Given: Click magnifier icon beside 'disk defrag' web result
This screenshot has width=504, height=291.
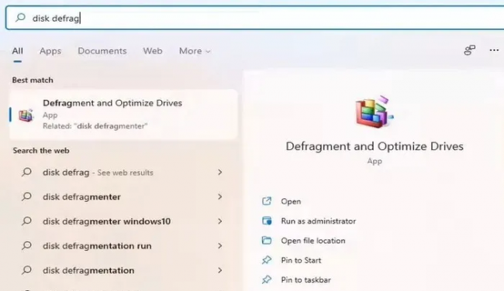Looking at the screenshot, I should pyautogui.click(x=26, y=172).
